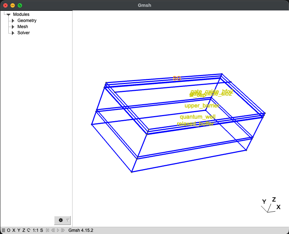Toggle mouse selection S button

(x=41, y=230)
